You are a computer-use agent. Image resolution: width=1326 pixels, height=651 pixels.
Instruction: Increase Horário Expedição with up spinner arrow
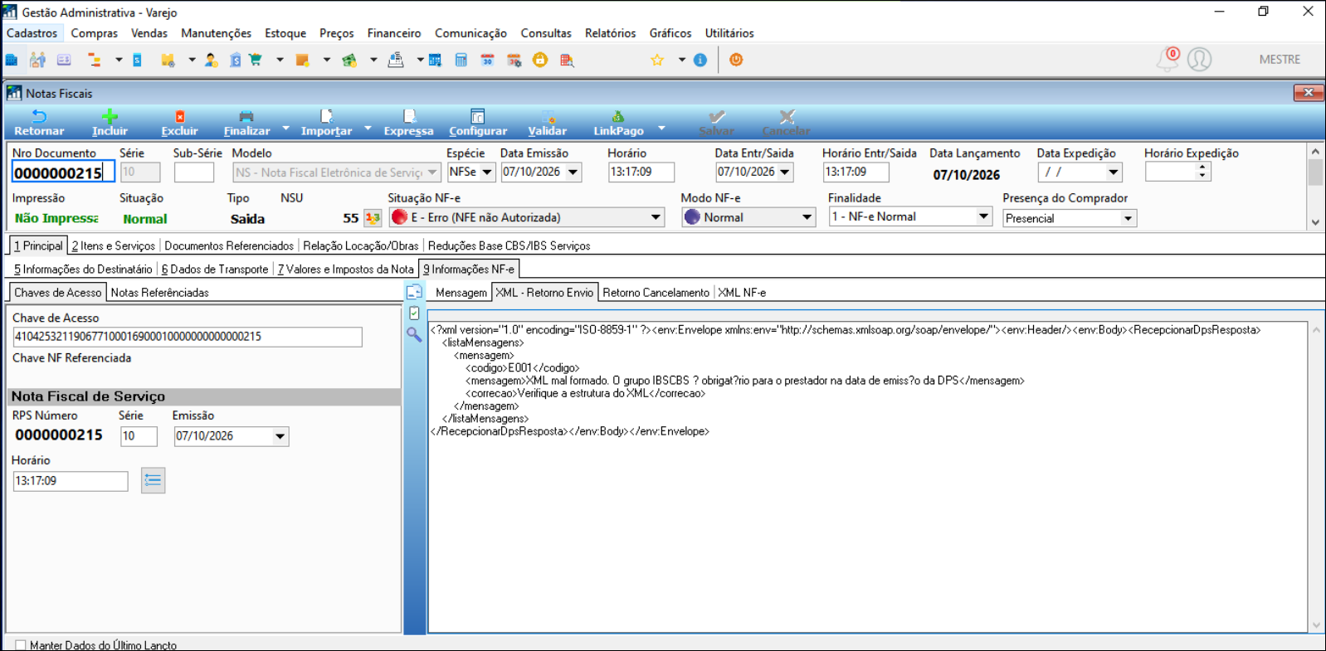(1202, 167)
